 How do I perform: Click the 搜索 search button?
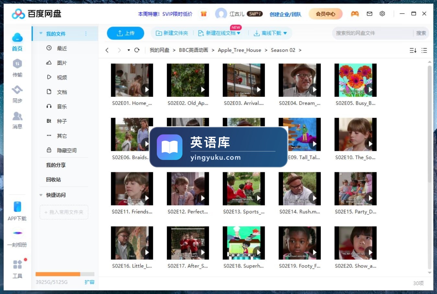pos(421,33)
